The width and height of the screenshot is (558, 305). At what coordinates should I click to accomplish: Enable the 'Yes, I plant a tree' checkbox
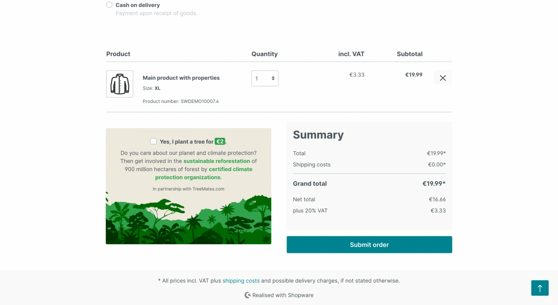coord(154,141)
